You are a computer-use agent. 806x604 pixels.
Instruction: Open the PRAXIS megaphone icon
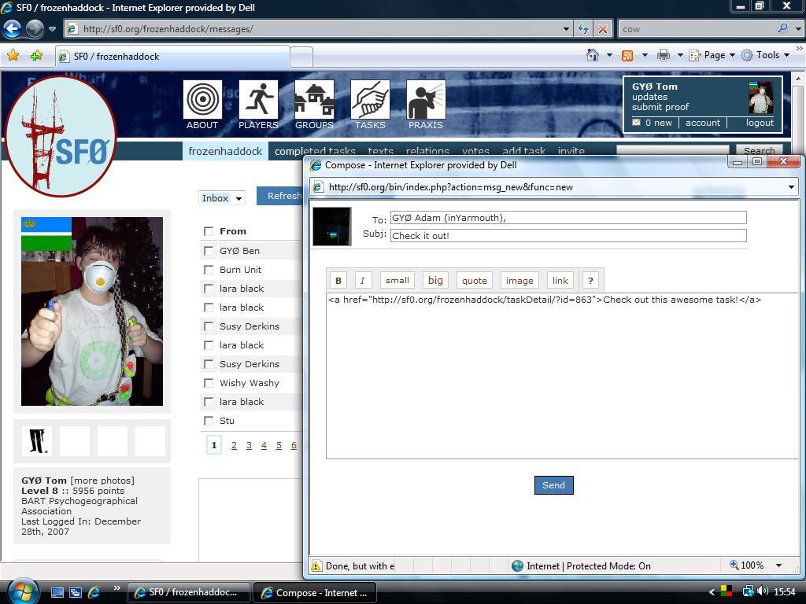click(x=426, y=100)
